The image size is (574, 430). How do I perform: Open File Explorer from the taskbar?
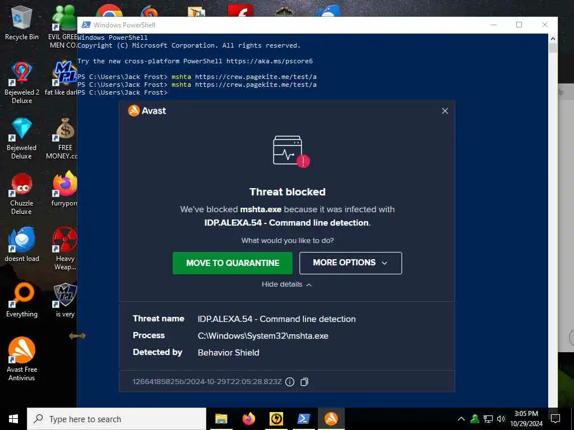(221, 419)
